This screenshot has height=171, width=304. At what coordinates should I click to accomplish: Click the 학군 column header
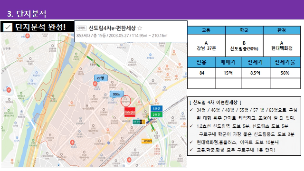point(244,30)
